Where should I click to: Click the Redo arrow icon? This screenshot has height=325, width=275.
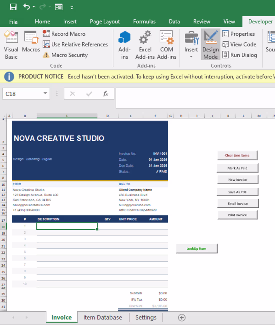click(43, 7)
